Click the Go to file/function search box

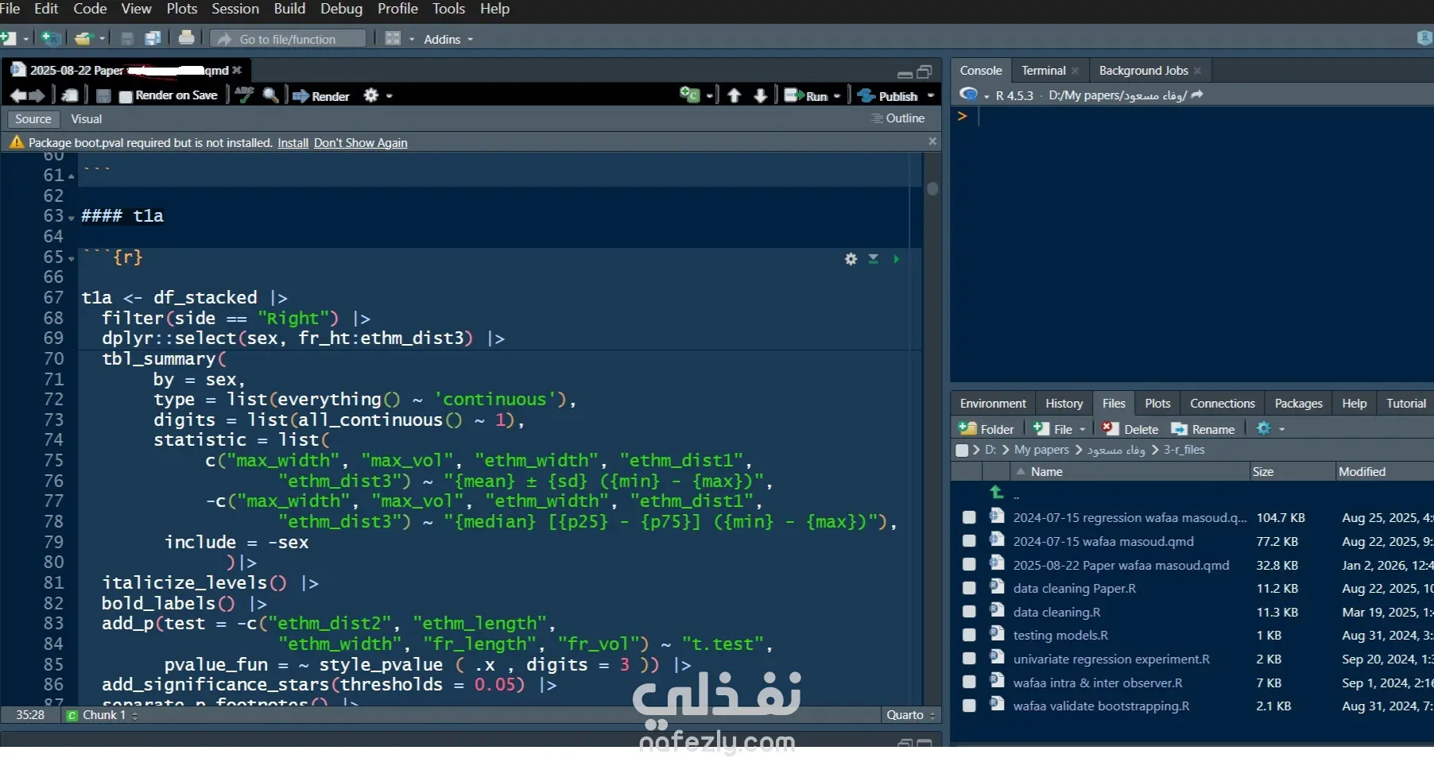[x=288, y=39]
